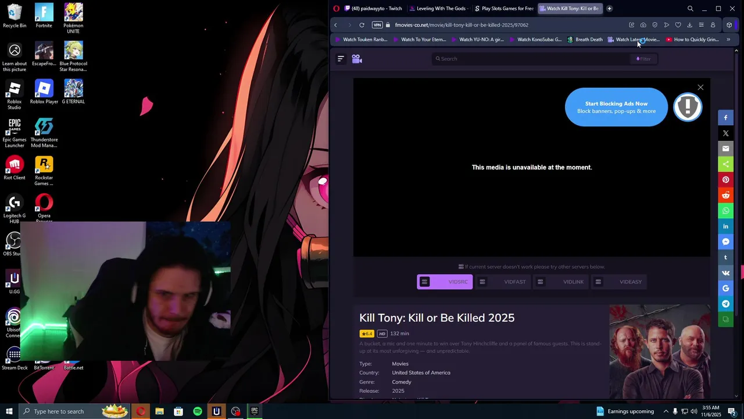Open File Explorer from the taskbar
This screenshot has height=419, width=744.
(x=159, y=411)
